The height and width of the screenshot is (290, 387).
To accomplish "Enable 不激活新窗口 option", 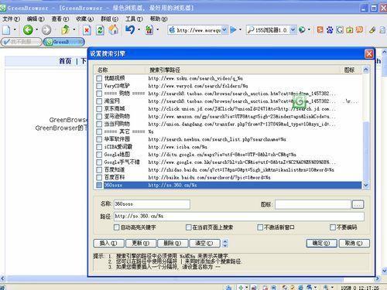I will [260, 227].
